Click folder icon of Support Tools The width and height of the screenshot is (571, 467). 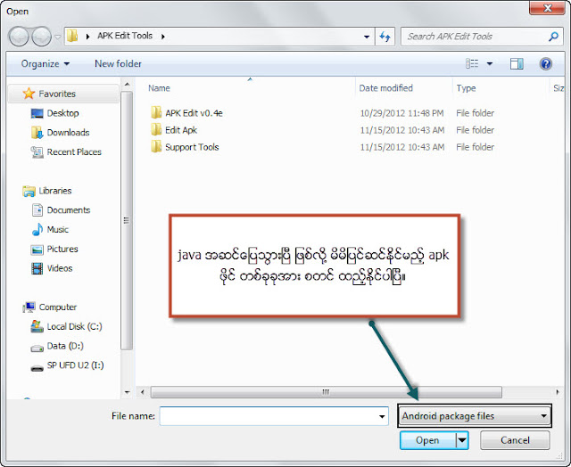coord(156,146)
